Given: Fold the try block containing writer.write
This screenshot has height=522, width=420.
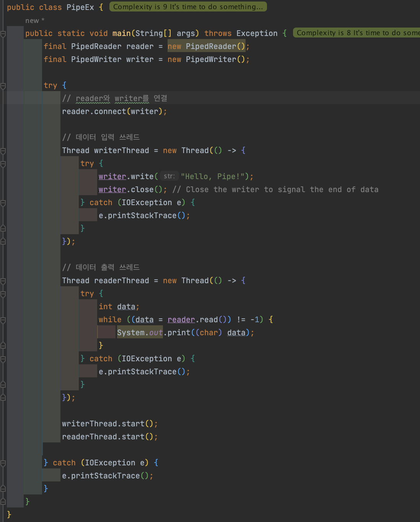Looking at the screenshot, I should pyautogui.click(x=3, y=164).
